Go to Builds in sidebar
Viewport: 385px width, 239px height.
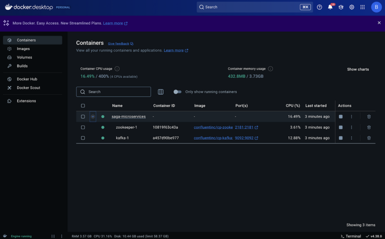coord(33,66)
